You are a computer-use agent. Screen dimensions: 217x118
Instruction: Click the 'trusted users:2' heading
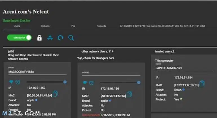point(165,51)
